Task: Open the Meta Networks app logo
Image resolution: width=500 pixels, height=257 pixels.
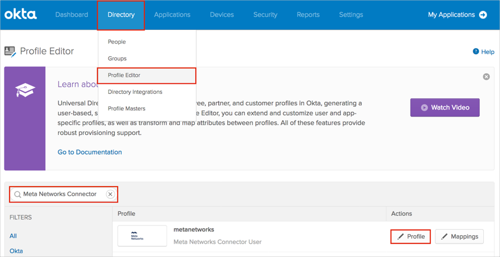Action: 142,236
